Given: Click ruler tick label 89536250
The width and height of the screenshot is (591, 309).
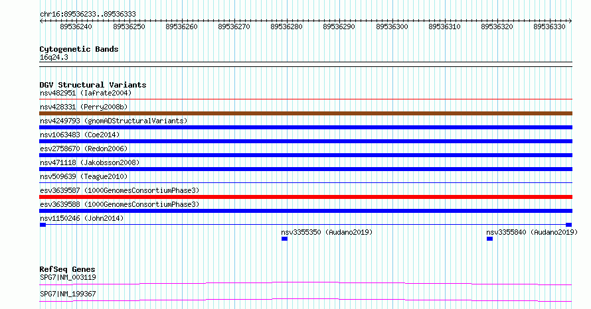Looking at the screenshot, I should point(129,27).
